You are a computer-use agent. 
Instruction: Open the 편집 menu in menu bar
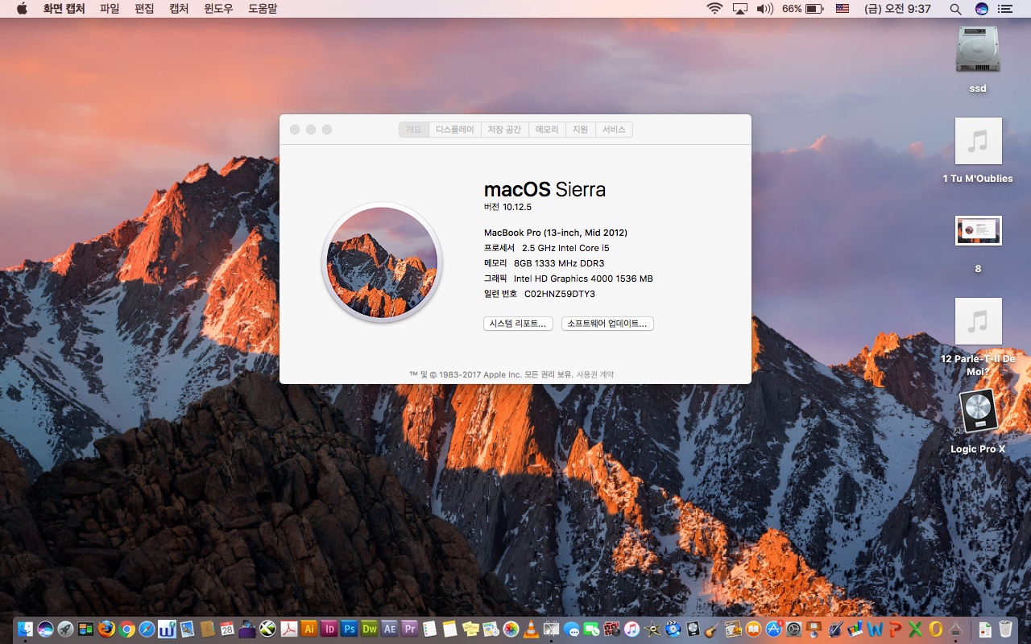[x=144, y=9]
